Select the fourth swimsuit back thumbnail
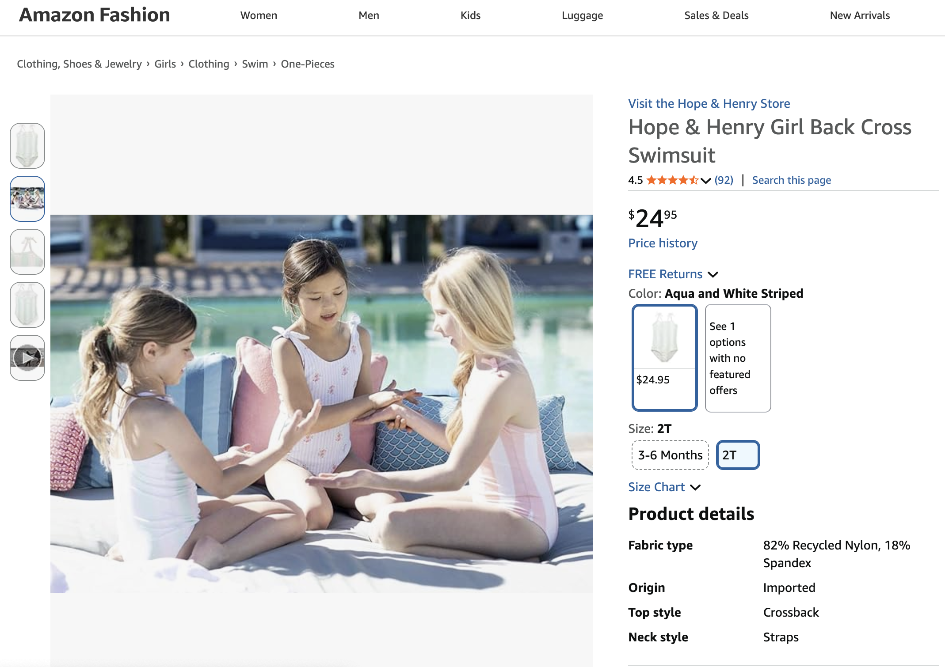The image size is (945, 667). 27,305
